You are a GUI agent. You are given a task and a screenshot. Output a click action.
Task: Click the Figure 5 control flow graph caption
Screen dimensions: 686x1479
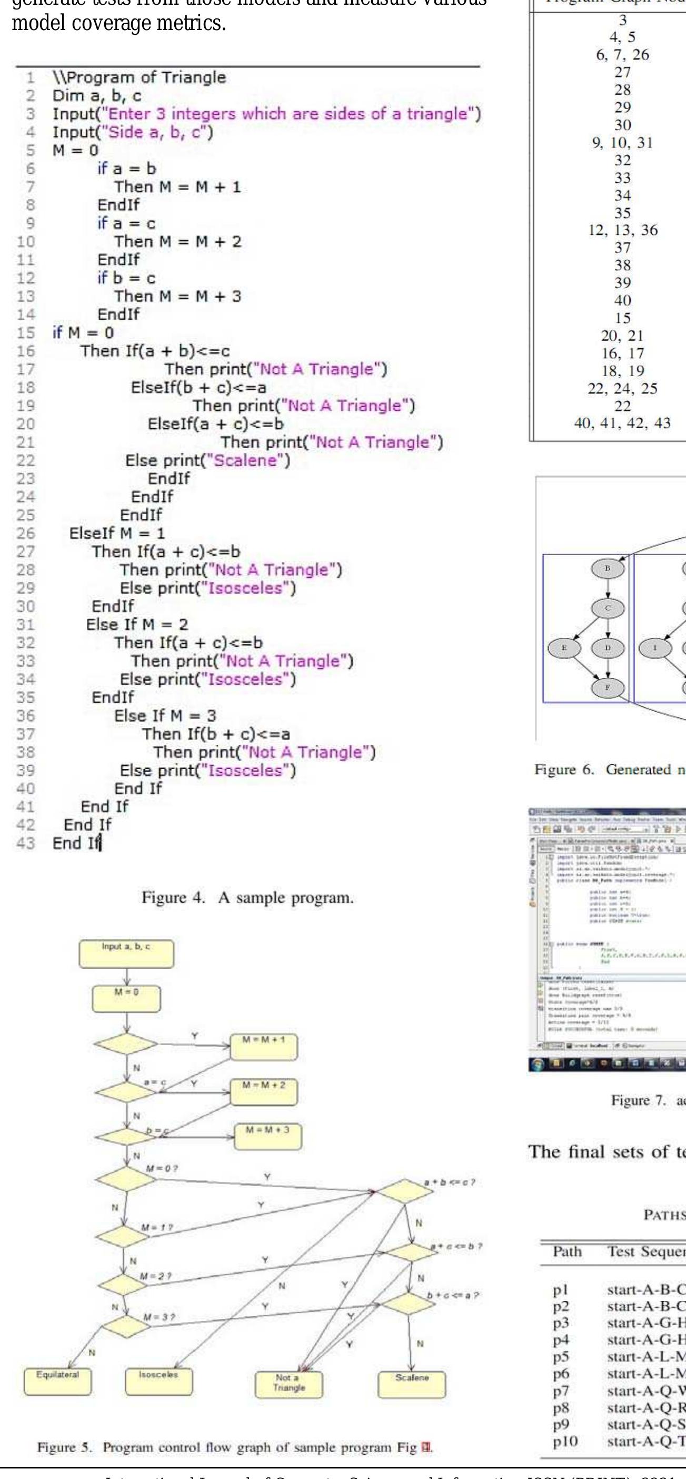[x=235, y=1447]
